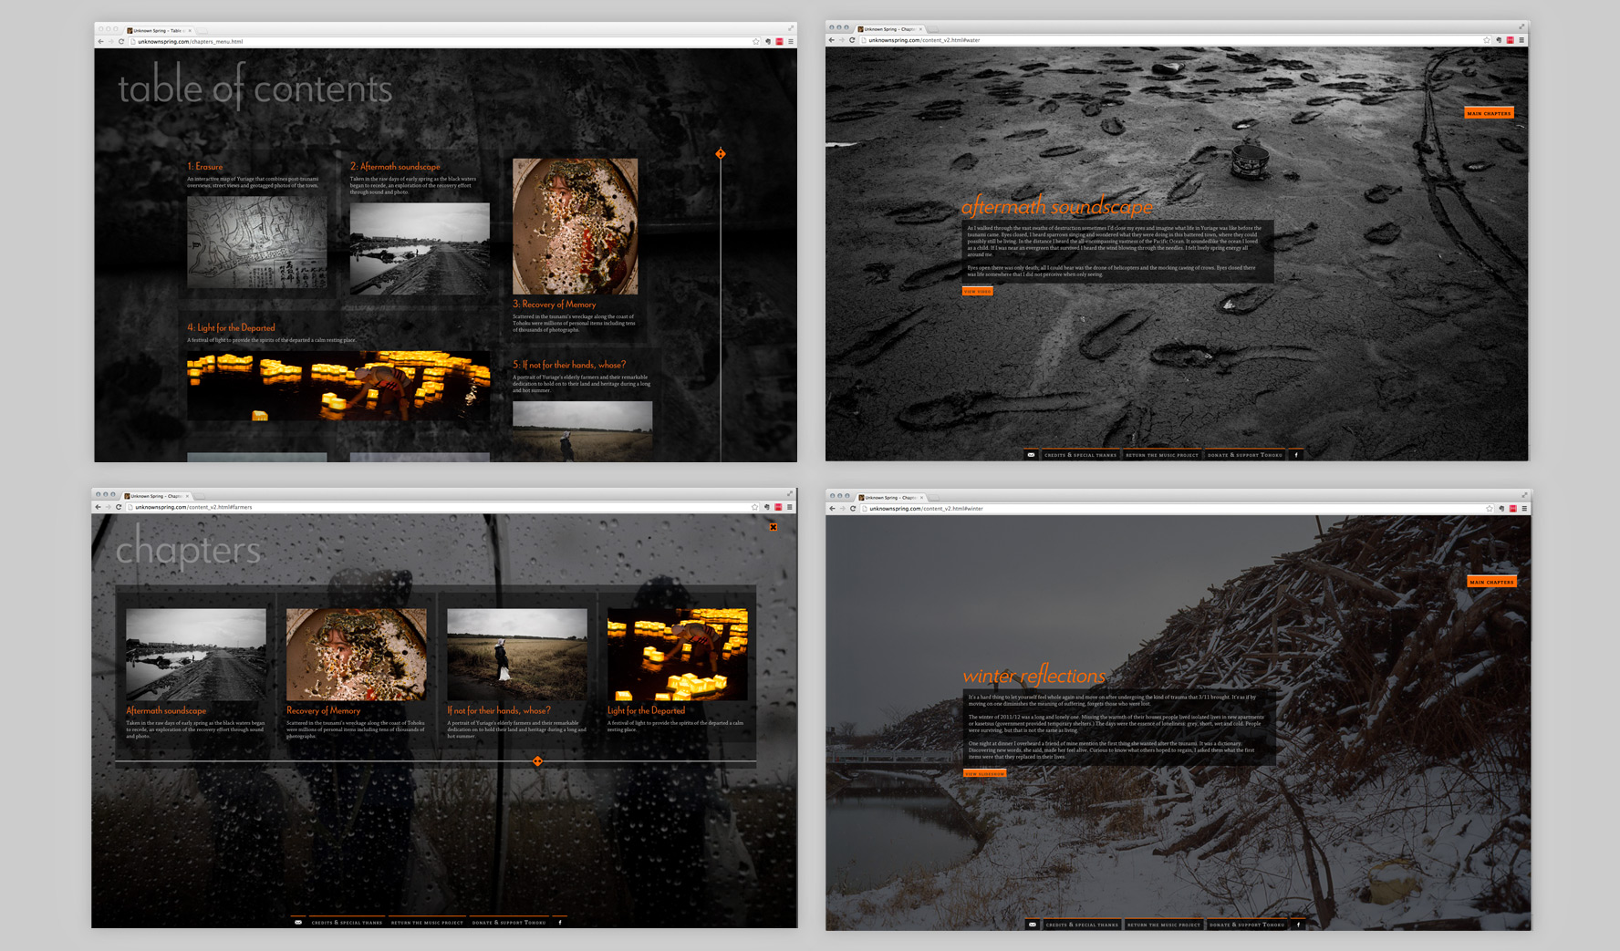Click the envelope icon in the chapters page footer
Screen dimensions: 1620x951
pos(298,922)
